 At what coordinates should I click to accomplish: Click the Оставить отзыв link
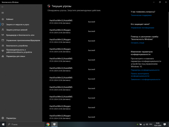coord(137,43)
